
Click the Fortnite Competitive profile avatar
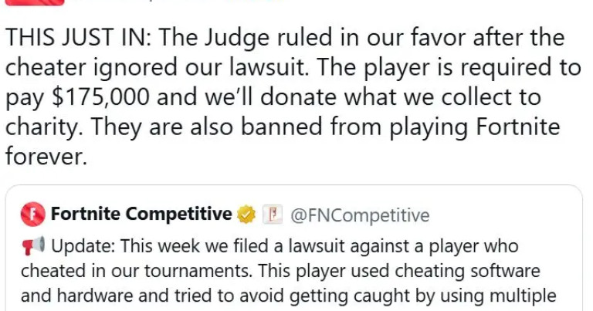(33, 214)
